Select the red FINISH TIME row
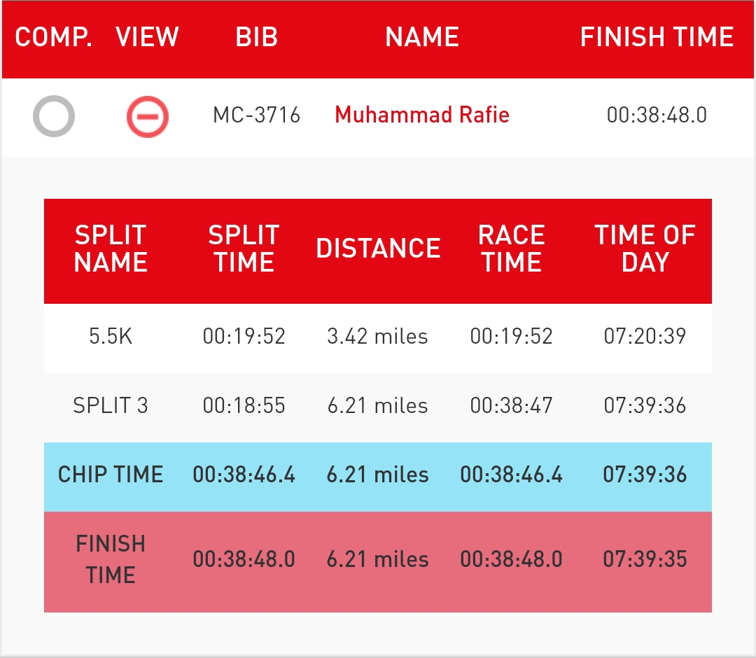 pos(378,561)
